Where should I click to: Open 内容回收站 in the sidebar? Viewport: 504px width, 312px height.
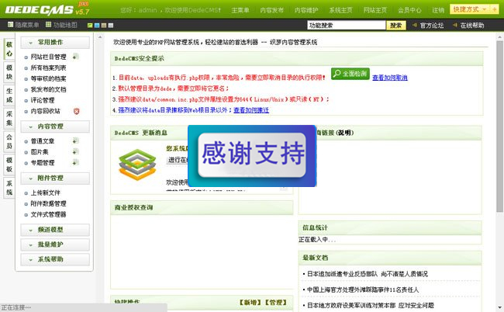coord(45,111)
